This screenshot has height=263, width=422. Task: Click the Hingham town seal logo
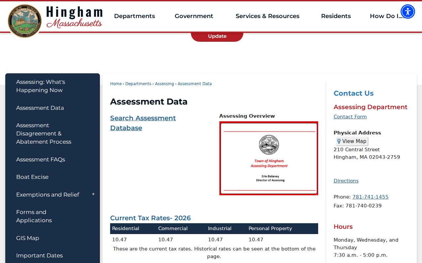tap(25, 21)
